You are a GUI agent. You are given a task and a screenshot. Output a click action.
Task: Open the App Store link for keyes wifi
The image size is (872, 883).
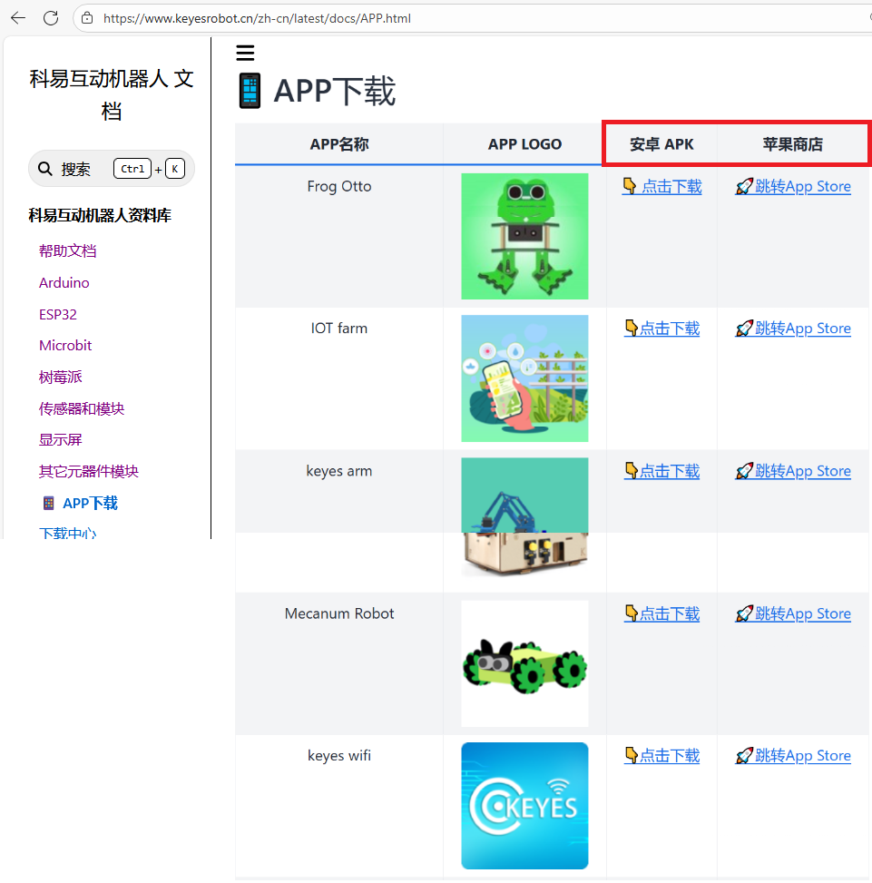coord(793,755)
